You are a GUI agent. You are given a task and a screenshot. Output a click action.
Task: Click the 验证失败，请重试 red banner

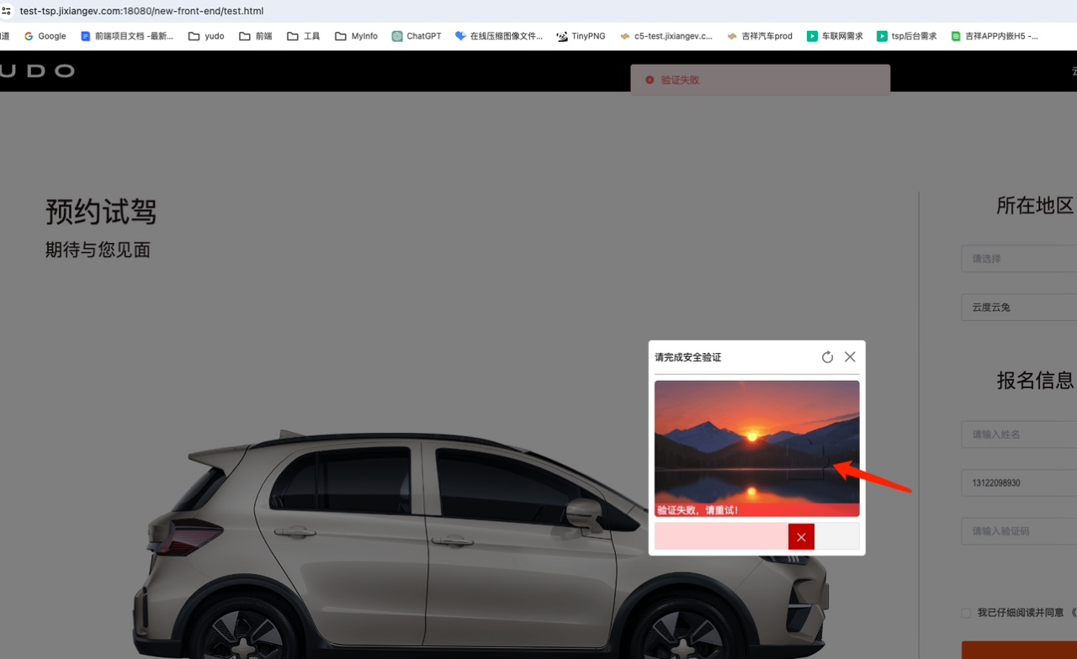point(757,510)
